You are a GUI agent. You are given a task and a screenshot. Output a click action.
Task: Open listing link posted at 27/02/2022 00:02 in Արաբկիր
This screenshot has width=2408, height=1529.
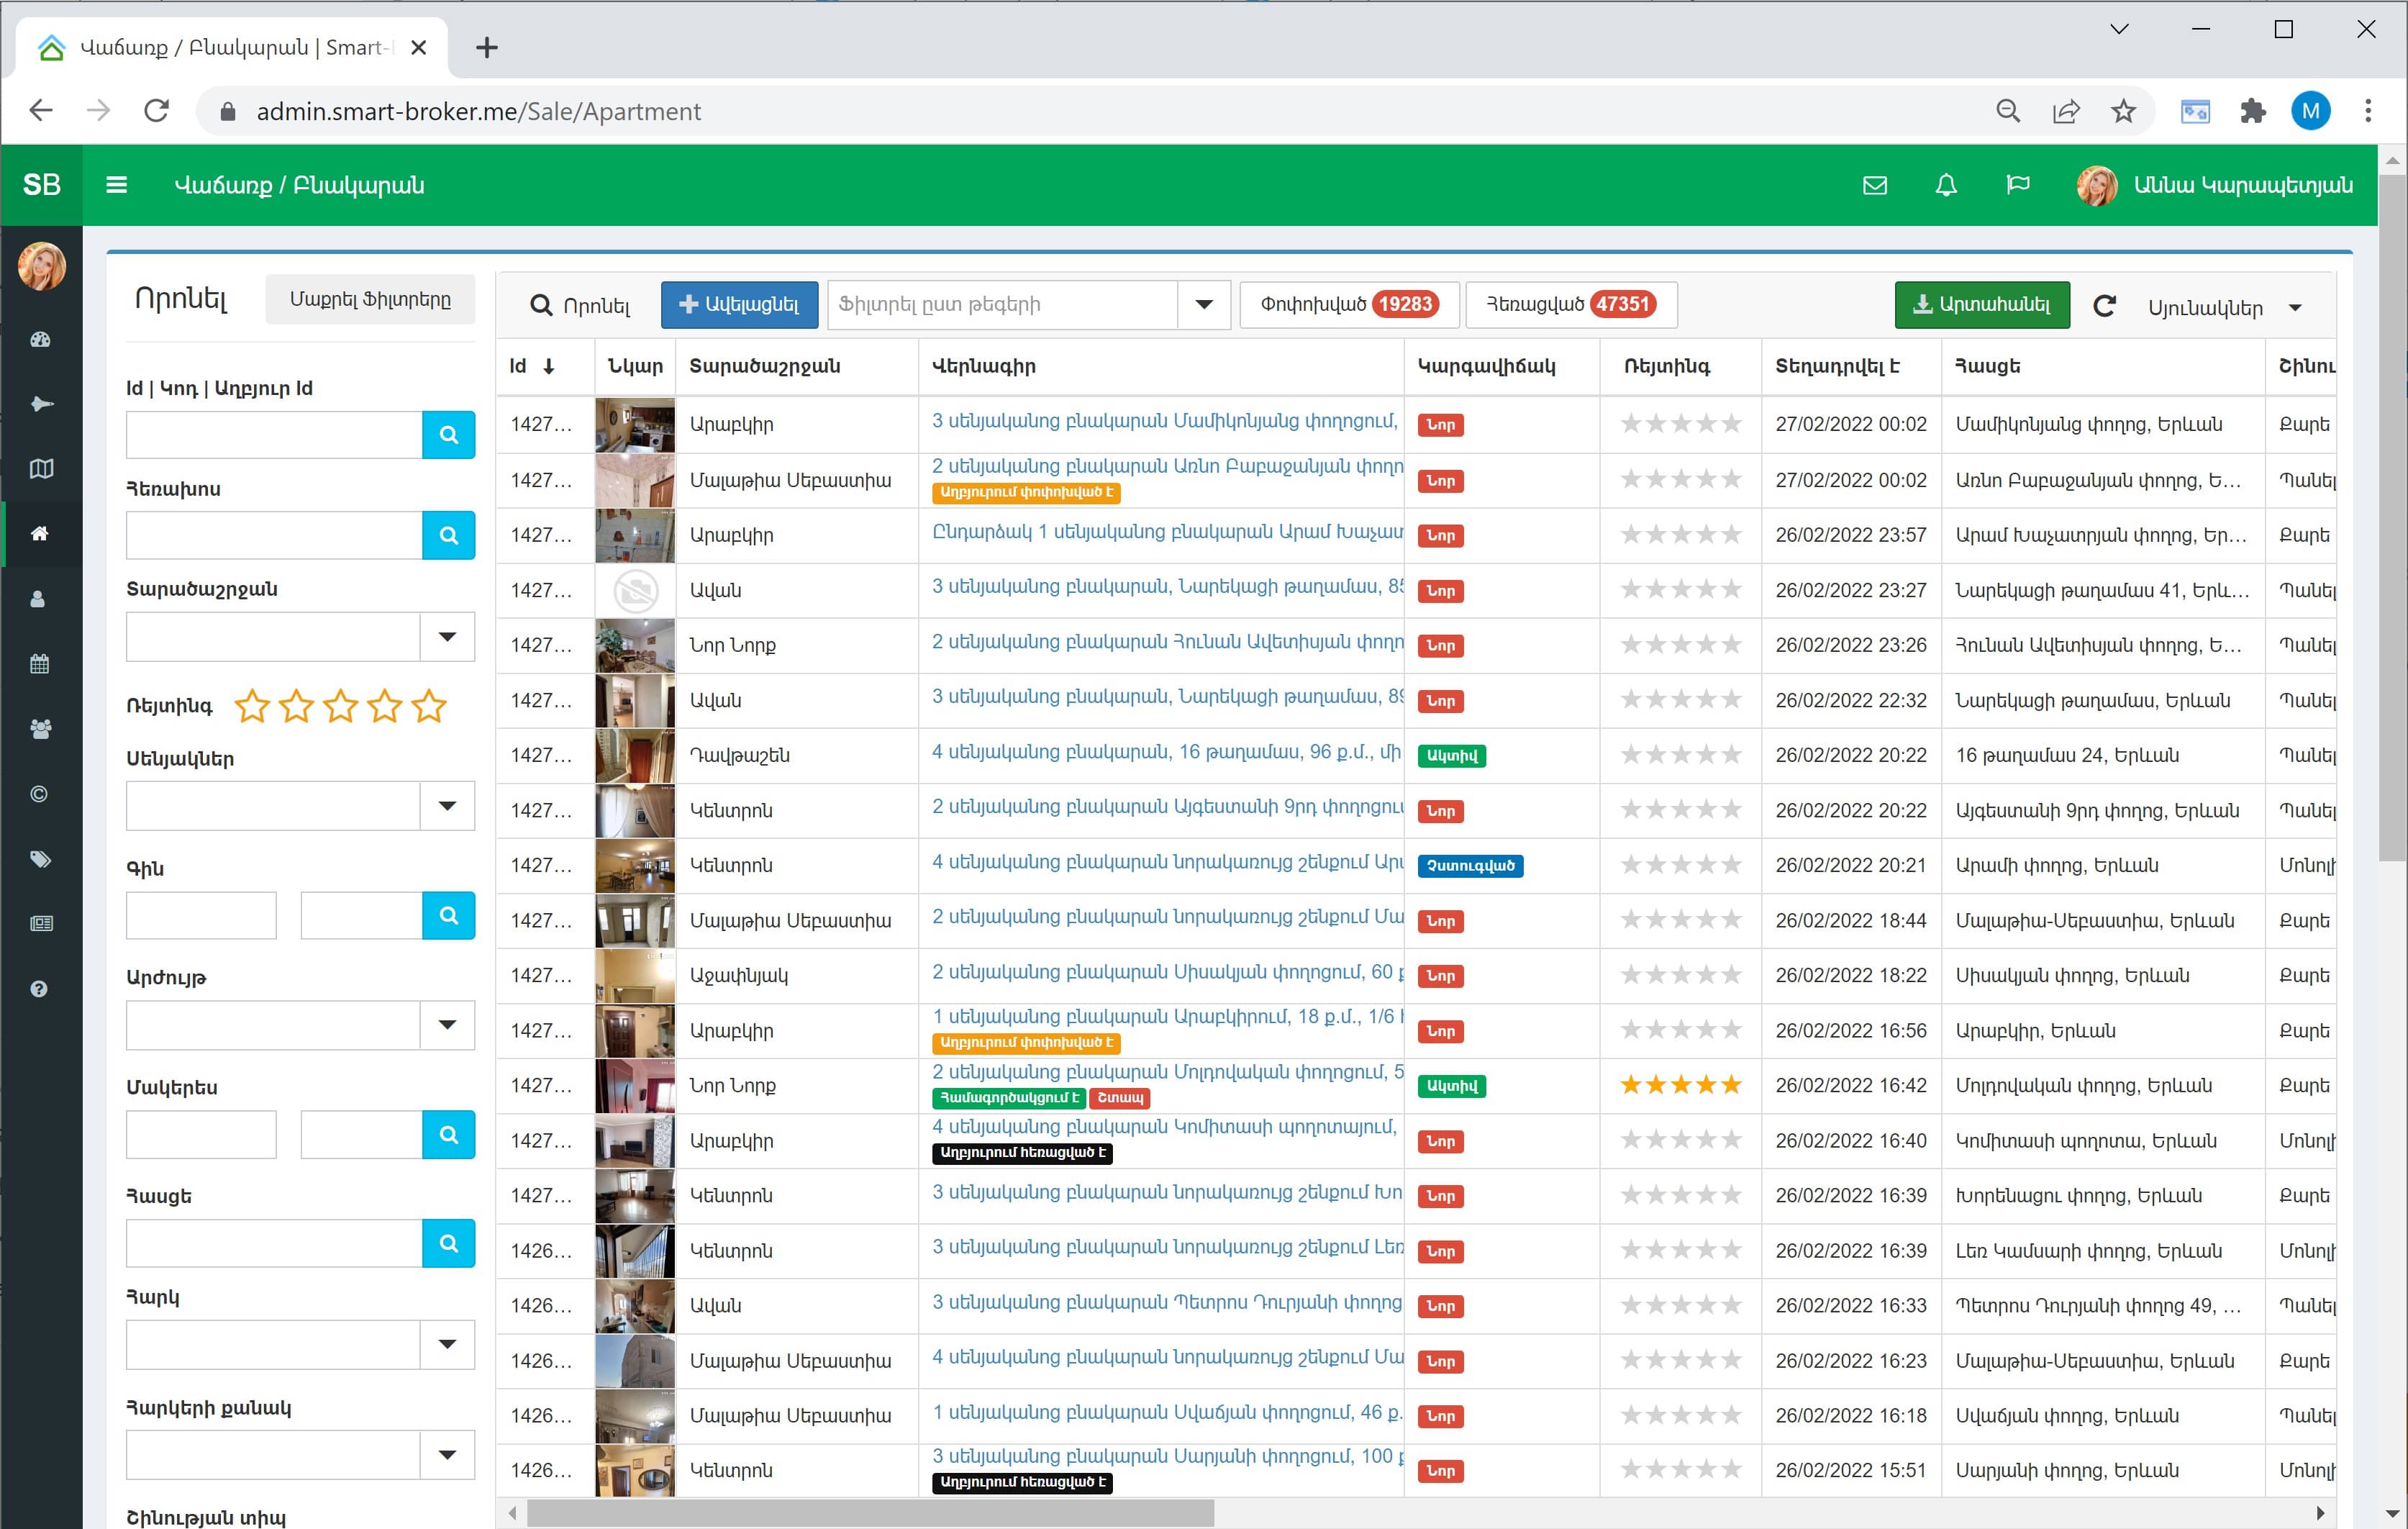[x=1164, y=421]
